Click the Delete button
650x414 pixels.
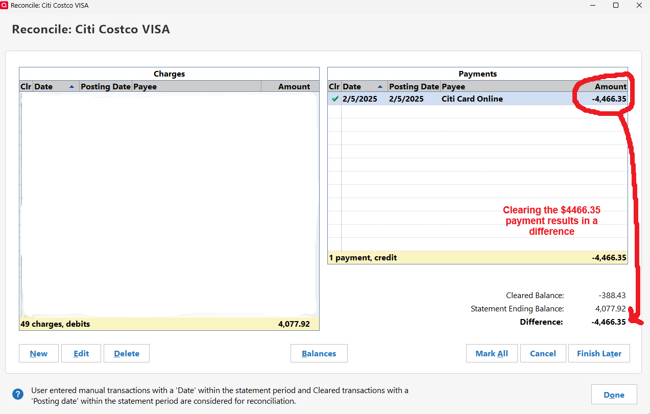pos(127,353)
